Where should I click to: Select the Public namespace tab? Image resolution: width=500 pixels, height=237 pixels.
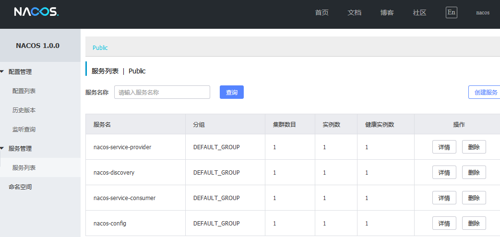coord(100,48)
